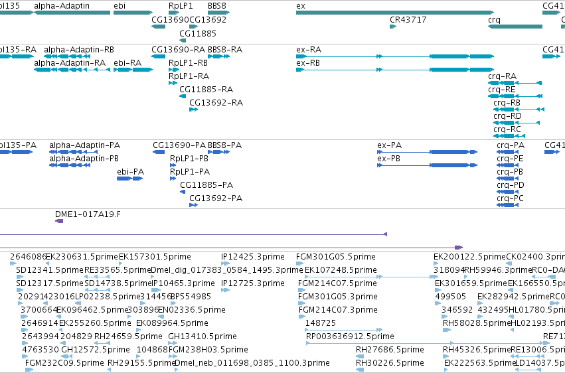Screen dimensions: 565x373
Task: Select the CG13692 gene label in top track
Action: 208,20
